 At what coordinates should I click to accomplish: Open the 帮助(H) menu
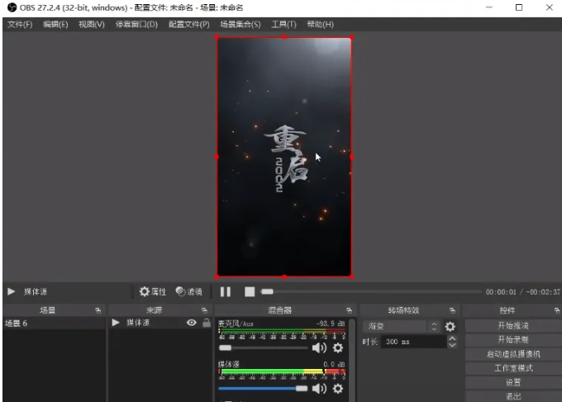pyautogui.click(x=320, y=24)
